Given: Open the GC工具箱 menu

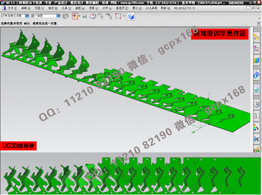Looking at the screenshot, I should pyautogui.click(x=151, y=7).
